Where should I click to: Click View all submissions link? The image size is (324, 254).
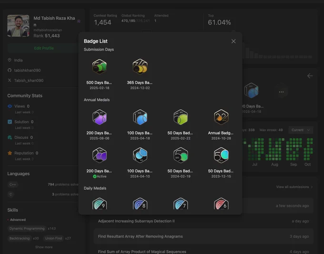tap(294, 187)
